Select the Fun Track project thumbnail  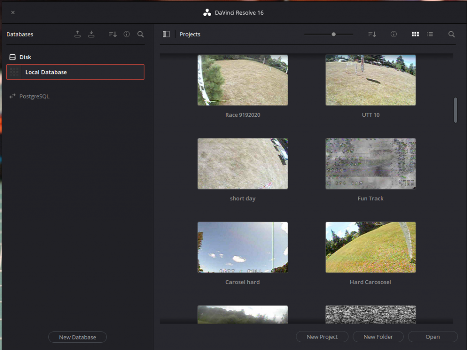pyautogui.click(x=370, y=164)
